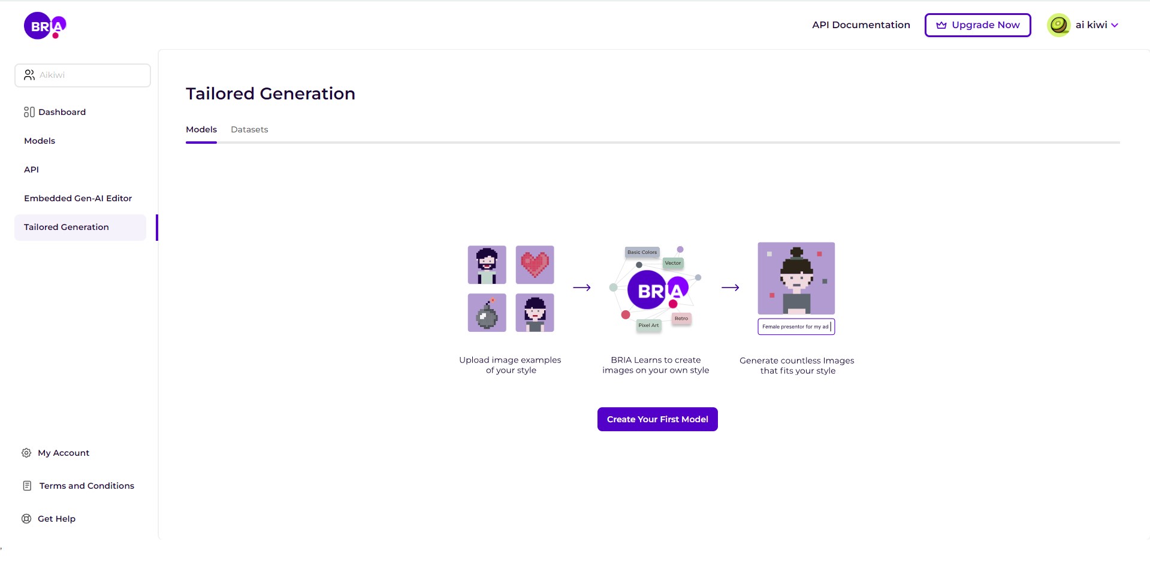This screenshot has width=1150, height=566.
Task: Open the API Documentation link
Action: click(x=861, y=25)
